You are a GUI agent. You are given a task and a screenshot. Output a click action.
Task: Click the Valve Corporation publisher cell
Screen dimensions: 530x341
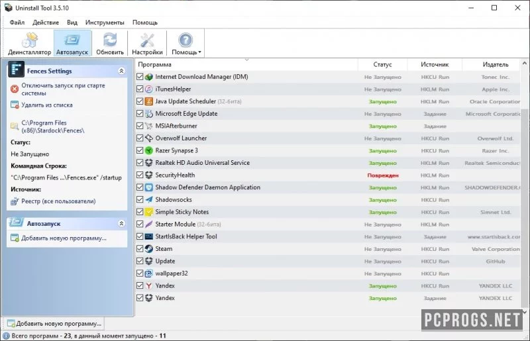pyautogui.click(x=495, y=249)
